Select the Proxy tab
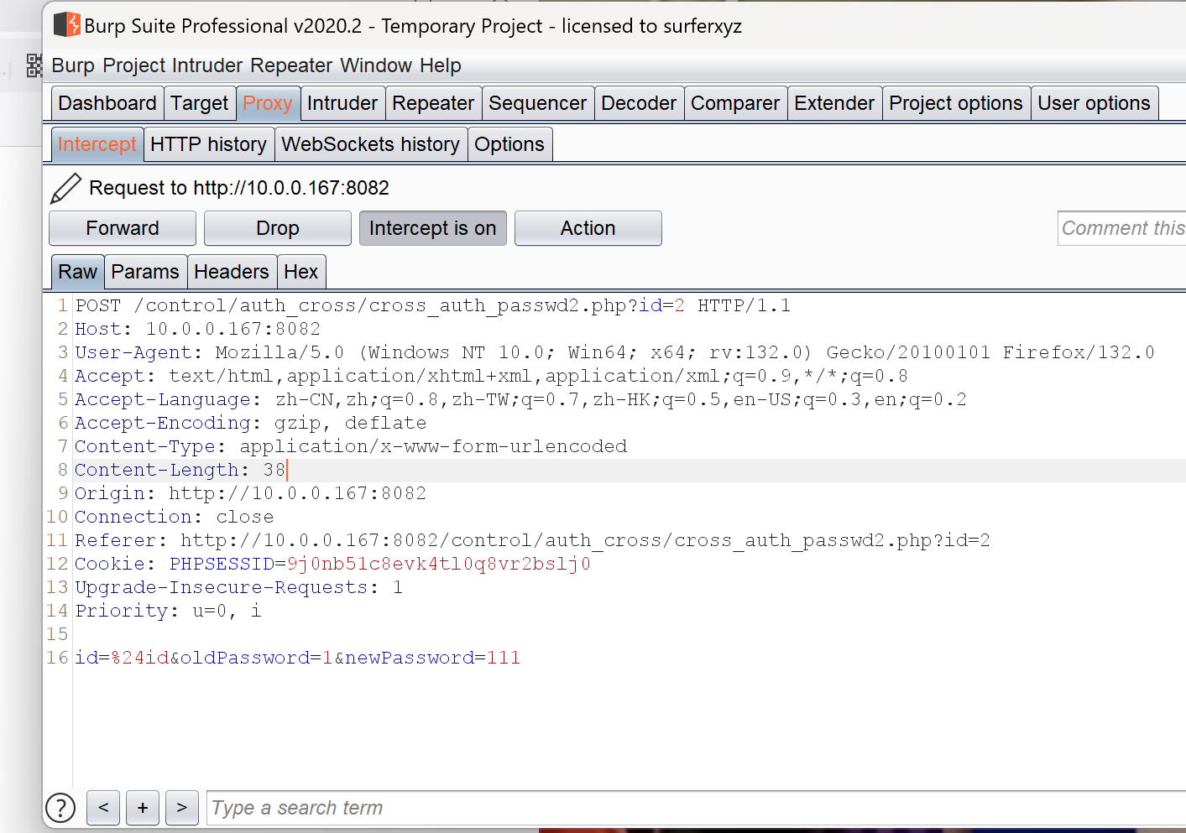The height and width of the screenshot is (833, 1186). click(x=268, y=103)
